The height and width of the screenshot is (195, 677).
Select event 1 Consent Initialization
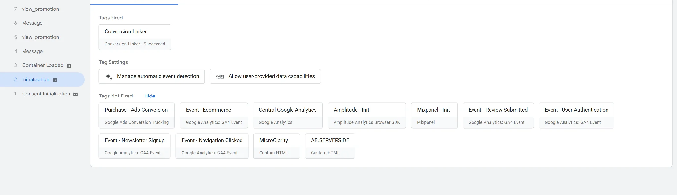pos(42,94)
